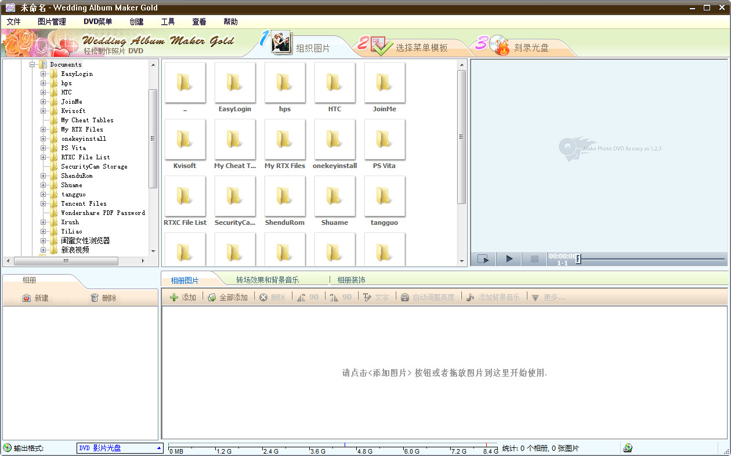
Task: Open output format DVD 影片光盘 dropdown
Action: point(120,448)
